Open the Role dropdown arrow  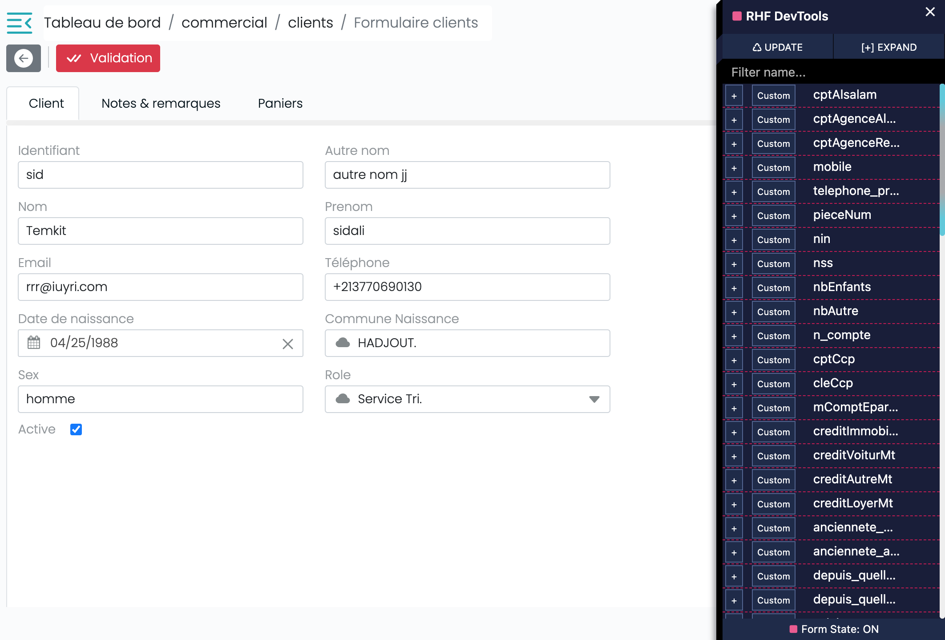594,399
